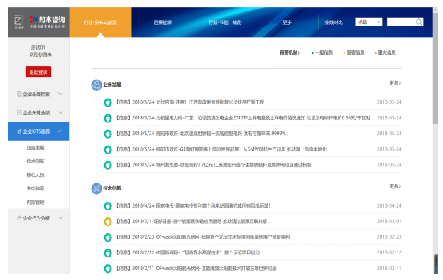Click yellow icon beside 证券日报 item
Screen dimensions: 443x280
tap(108, 222)
